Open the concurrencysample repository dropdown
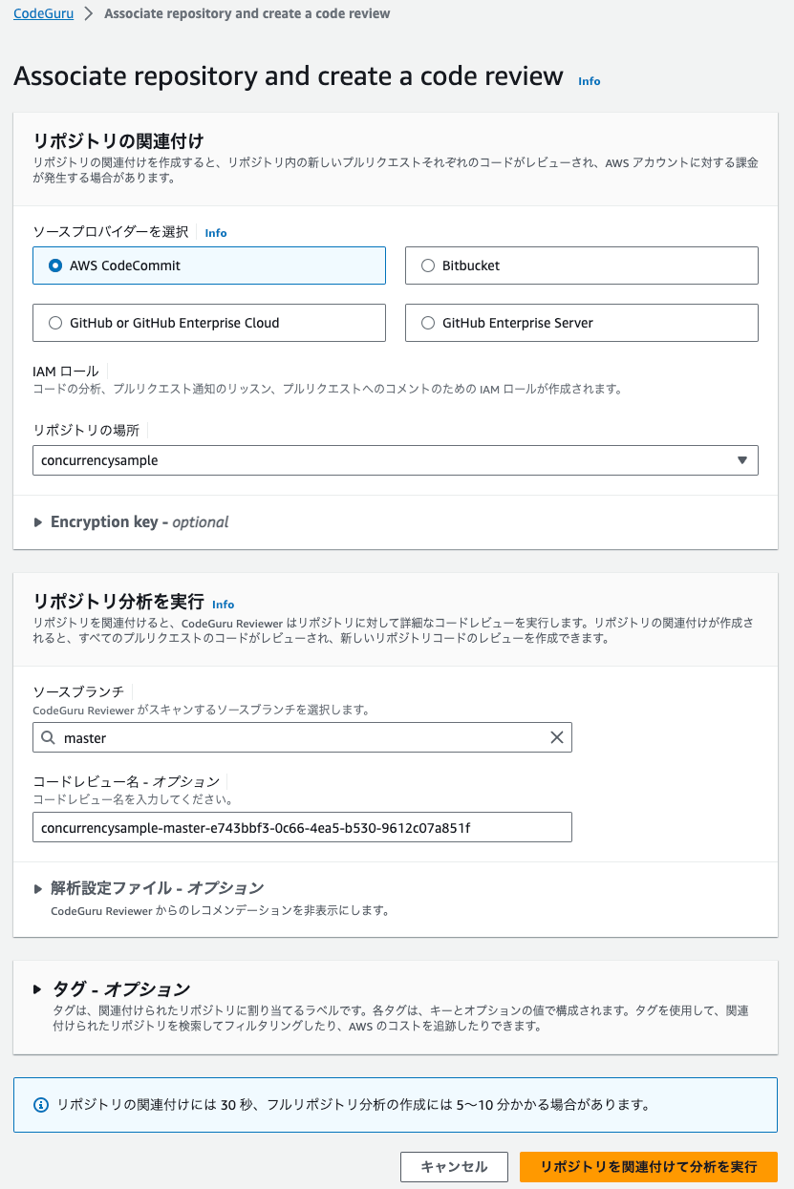794x1189 pixels. (396, 460)
